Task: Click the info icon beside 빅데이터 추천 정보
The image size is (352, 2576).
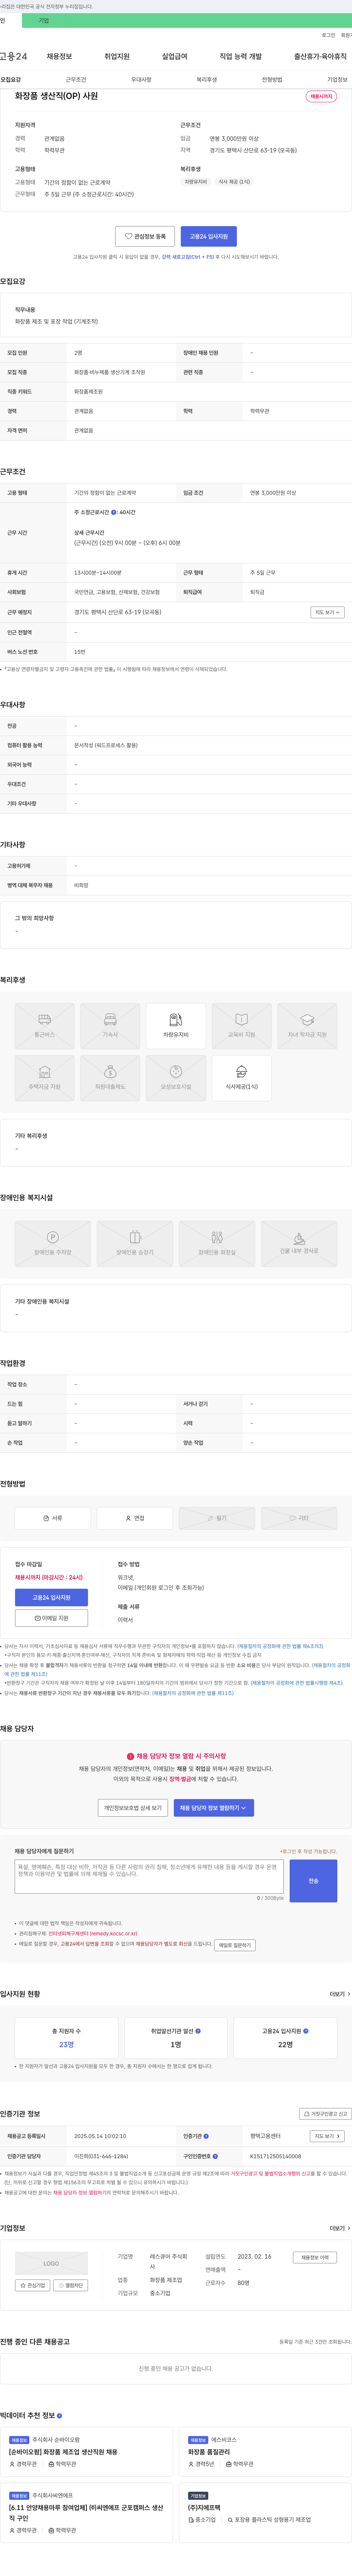Action: tap(59, 2415)
